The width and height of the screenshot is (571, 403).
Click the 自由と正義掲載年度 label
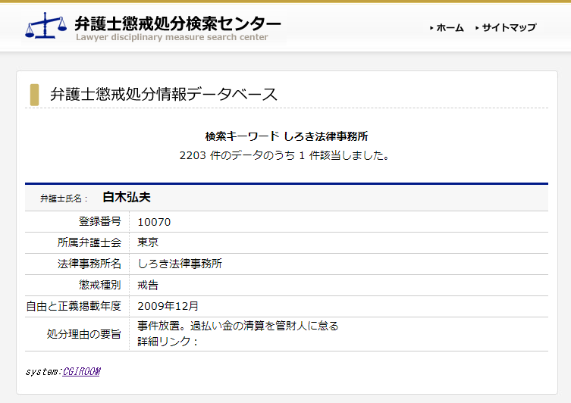pos(74,306)
